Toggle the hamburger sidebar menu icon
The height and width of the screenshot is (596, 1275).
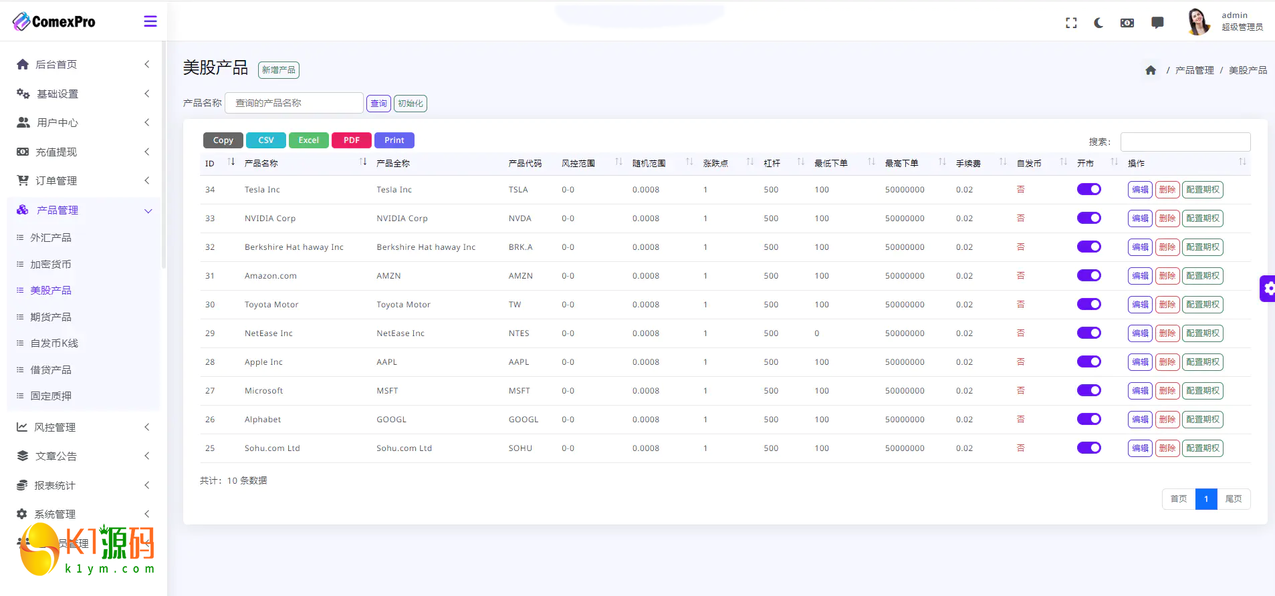click(x=150, y=21)
